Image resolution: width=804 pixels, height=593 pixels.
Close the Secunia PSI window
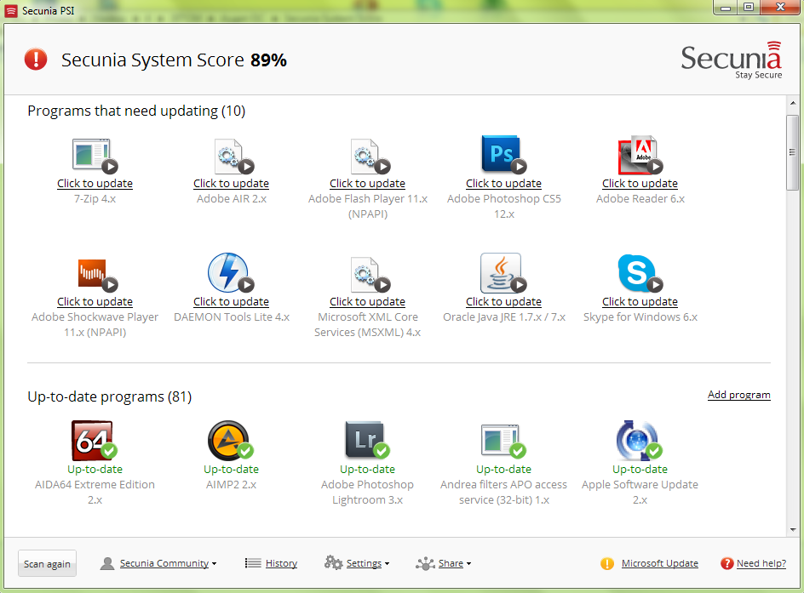780,7
